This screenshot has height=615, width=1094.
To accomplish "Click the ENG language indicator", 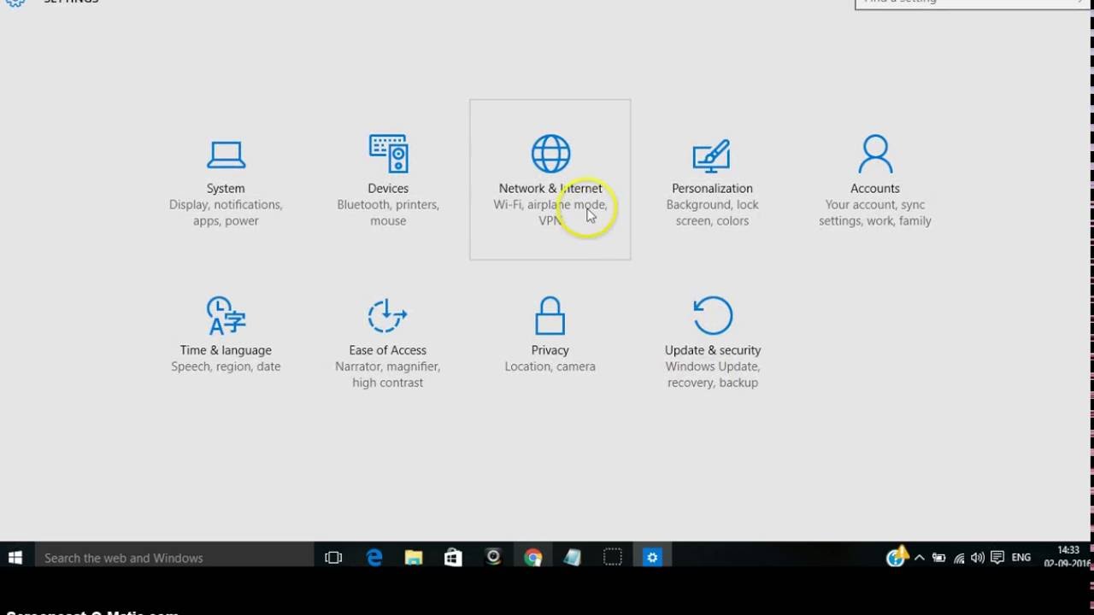I will (x=1021, y=558).
